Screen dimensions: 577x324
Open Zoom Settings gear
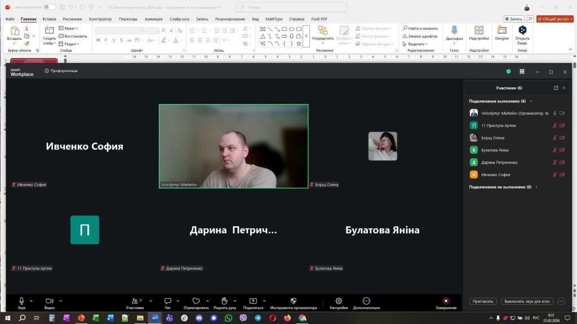coord(339,301)
